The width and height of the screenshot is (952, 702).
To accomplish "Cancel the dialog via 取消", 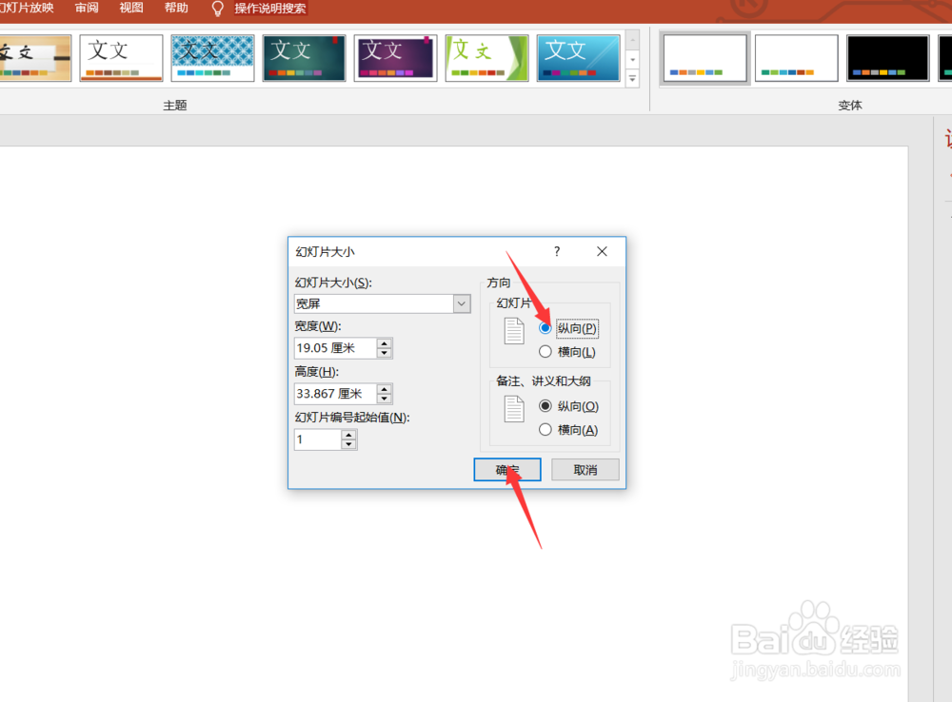I will [585, 469].
